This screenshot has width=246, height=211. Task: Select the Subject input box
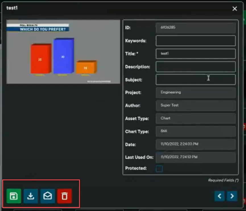(x=195, y=80)
